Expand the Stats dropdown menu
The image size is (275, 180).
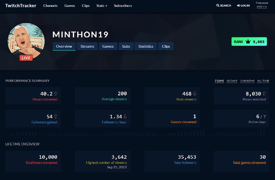click(x=101, y=6)
